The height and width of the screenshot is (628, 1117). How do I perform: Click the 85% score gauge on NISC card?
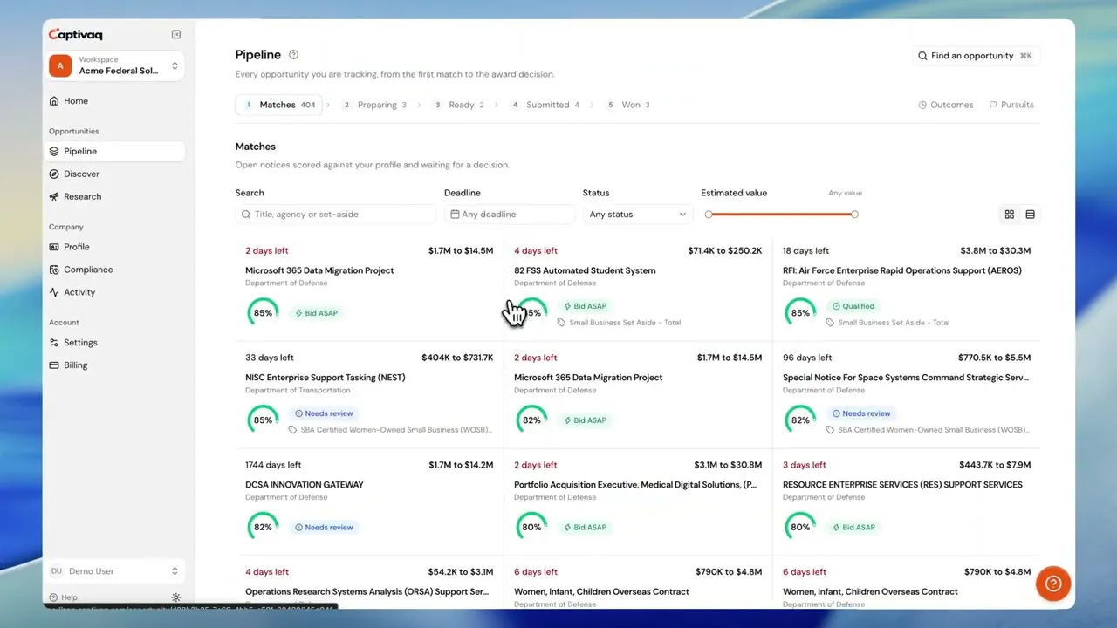click(x=263, y=420)
